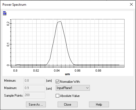Click the Normalize With label text

pos(70,82)
